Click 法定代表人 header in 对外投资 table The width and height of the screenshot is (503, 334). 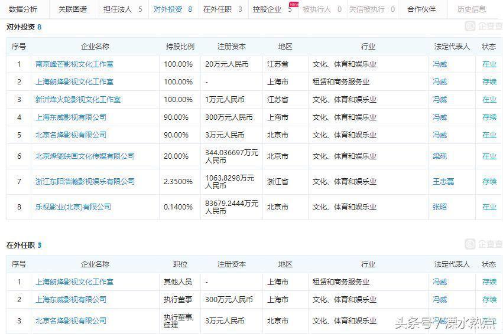(452, 47)
